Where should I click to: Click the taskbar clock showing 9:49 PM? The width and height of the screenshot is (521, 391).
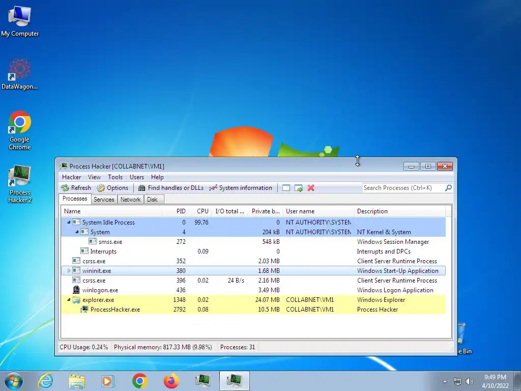click(495, 381)
